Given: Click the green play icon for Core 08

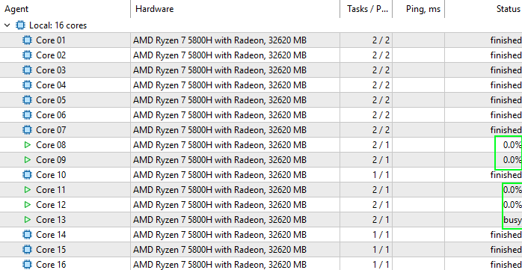Looking at the screenshot, I should (x=28, y=145).
